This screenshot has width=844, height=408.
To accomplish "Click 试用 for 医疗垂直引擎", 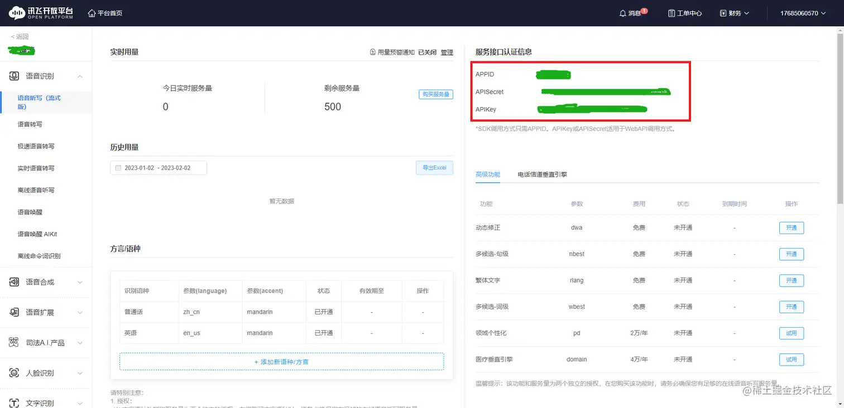I will pyautogui.click(x=792, y=360).
